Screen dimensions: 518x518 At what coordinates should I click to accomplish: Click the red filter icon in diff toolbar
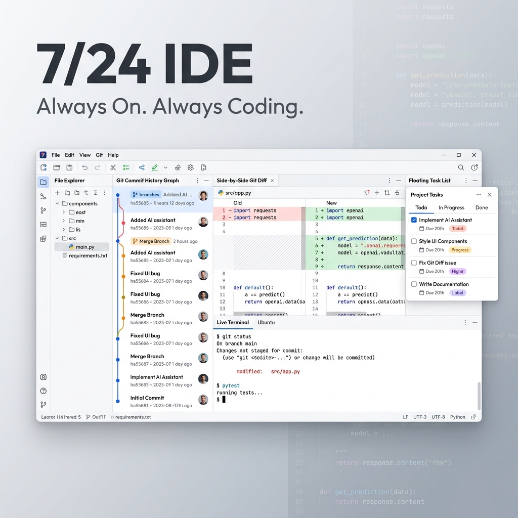tap(367, 193)
